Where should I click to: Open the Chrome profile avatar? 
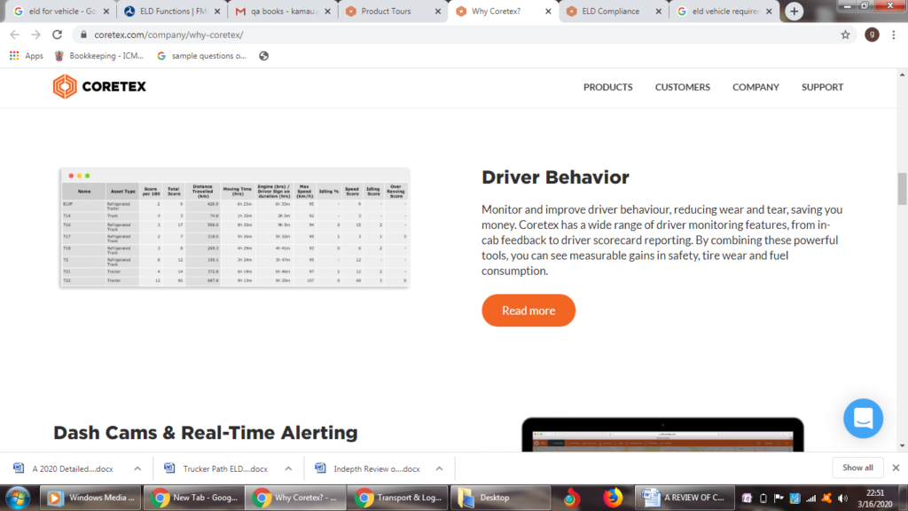872,35
